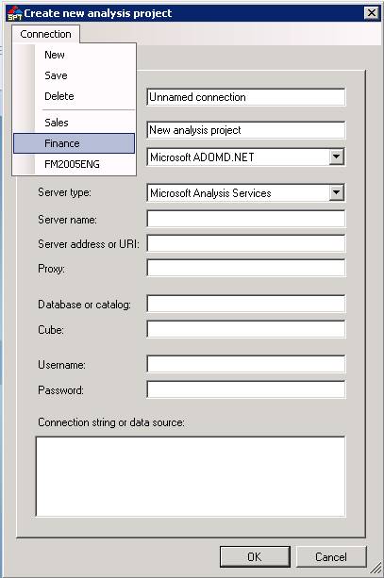Select the Server address or URI field
The height and width of the screenshot is (578, 384).
pyautogui.click(x=245, y=243)
